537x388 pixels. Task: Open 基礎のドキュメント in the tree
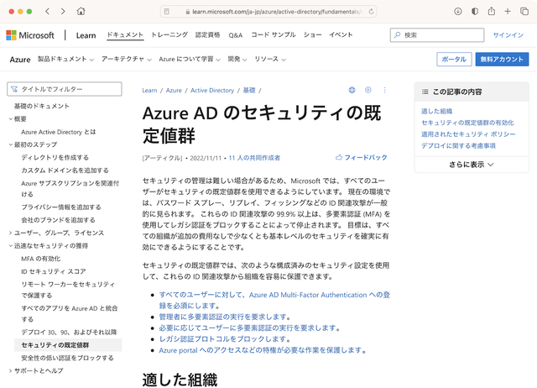pos(42,107)
